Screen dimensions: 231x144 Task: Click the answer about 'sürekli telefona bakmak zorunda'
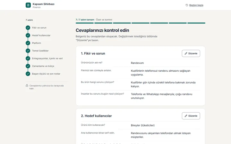click(x=163, y=84)
